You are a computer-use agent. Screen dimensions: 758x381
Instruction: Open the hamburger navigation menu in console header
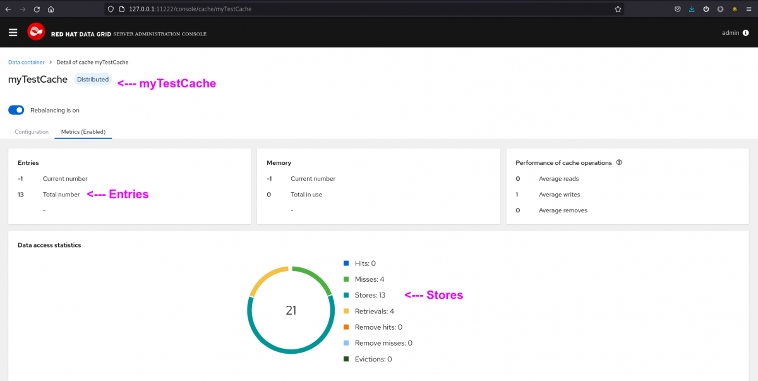[13, 32]
